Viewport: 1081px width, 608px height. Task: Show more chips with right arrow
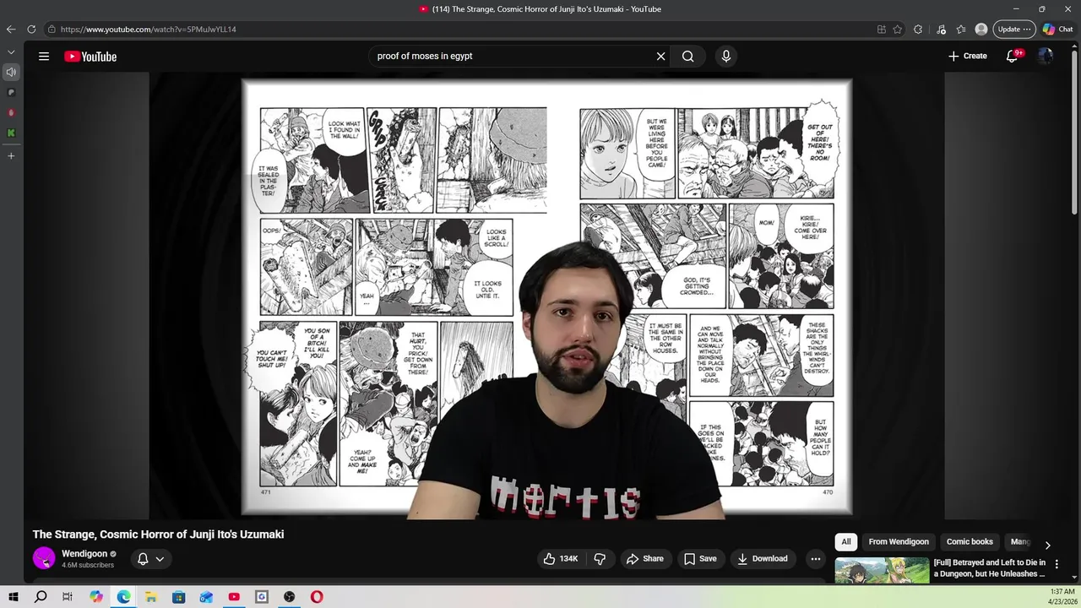point(1047,545)
